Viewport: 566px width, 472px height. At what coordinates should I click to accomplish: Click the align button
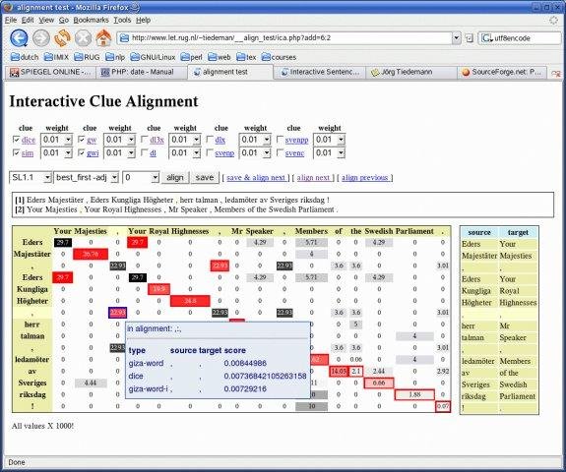pos(175,177)
